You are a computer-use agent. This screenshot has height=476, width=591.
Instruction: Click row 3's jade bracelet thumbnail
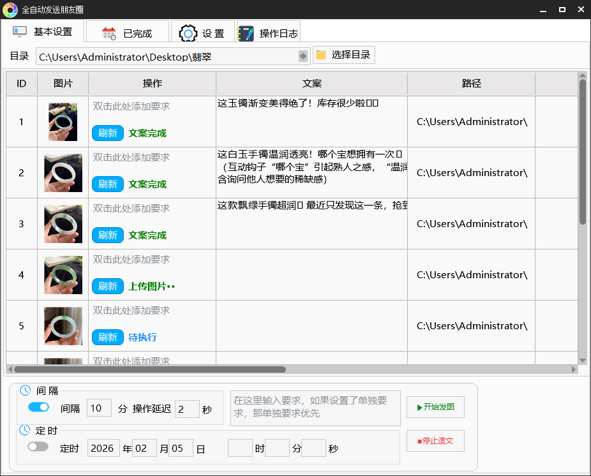pos(63,223)
